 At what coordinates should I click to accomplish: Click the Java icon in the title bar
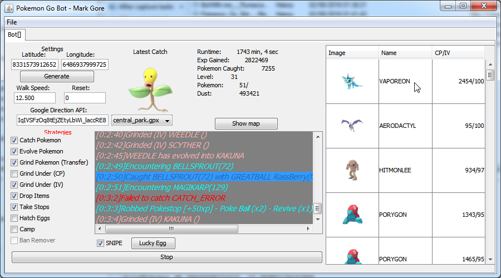8,8
